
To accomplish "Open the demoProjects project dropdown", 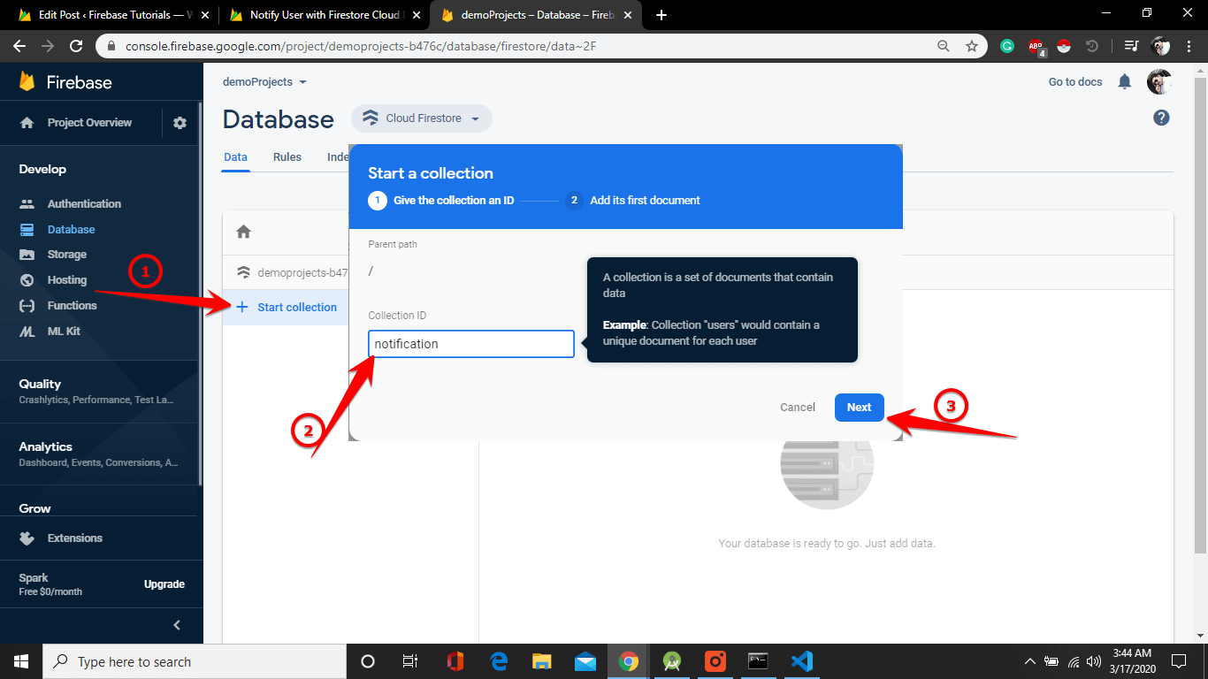I will click(x=264, y=82).
